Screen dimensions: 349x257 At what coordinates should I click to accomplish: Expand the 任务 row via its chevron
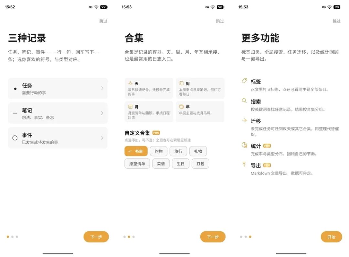pyautogui.click(x=102, y=88)
